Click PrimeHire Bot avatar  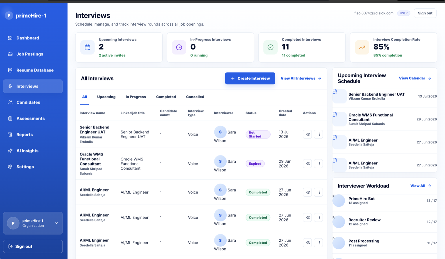click(339, 201)
